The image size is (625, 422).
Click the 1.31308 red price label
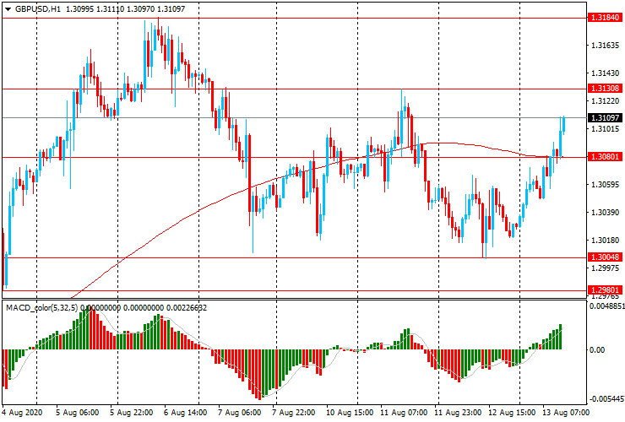pyautogui.click(x=605, y=89)
